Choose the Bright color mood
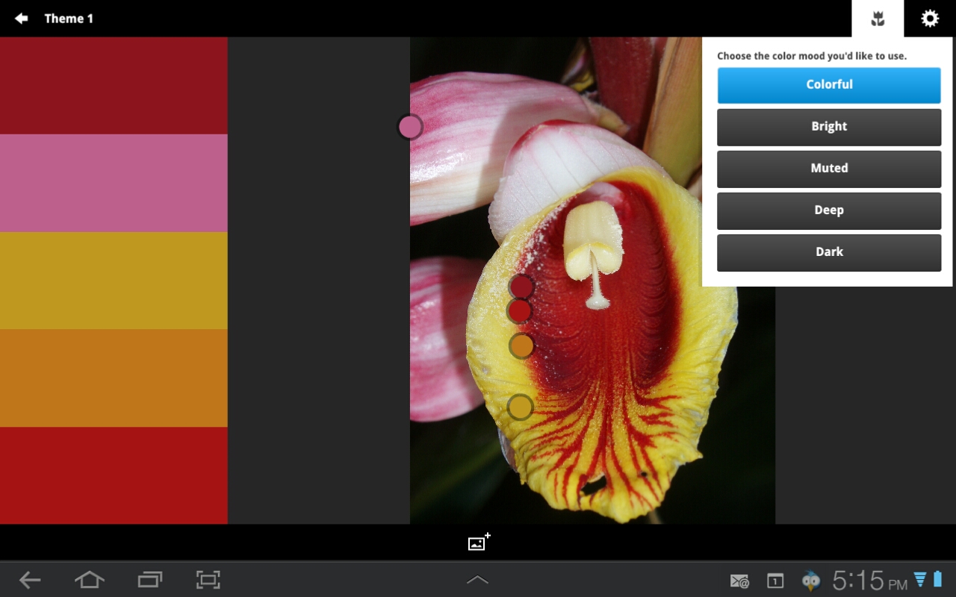 pos(829,127)
